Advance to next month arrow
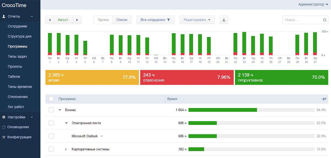This screenshot has height=158, width=331. (x=77, y=20)
